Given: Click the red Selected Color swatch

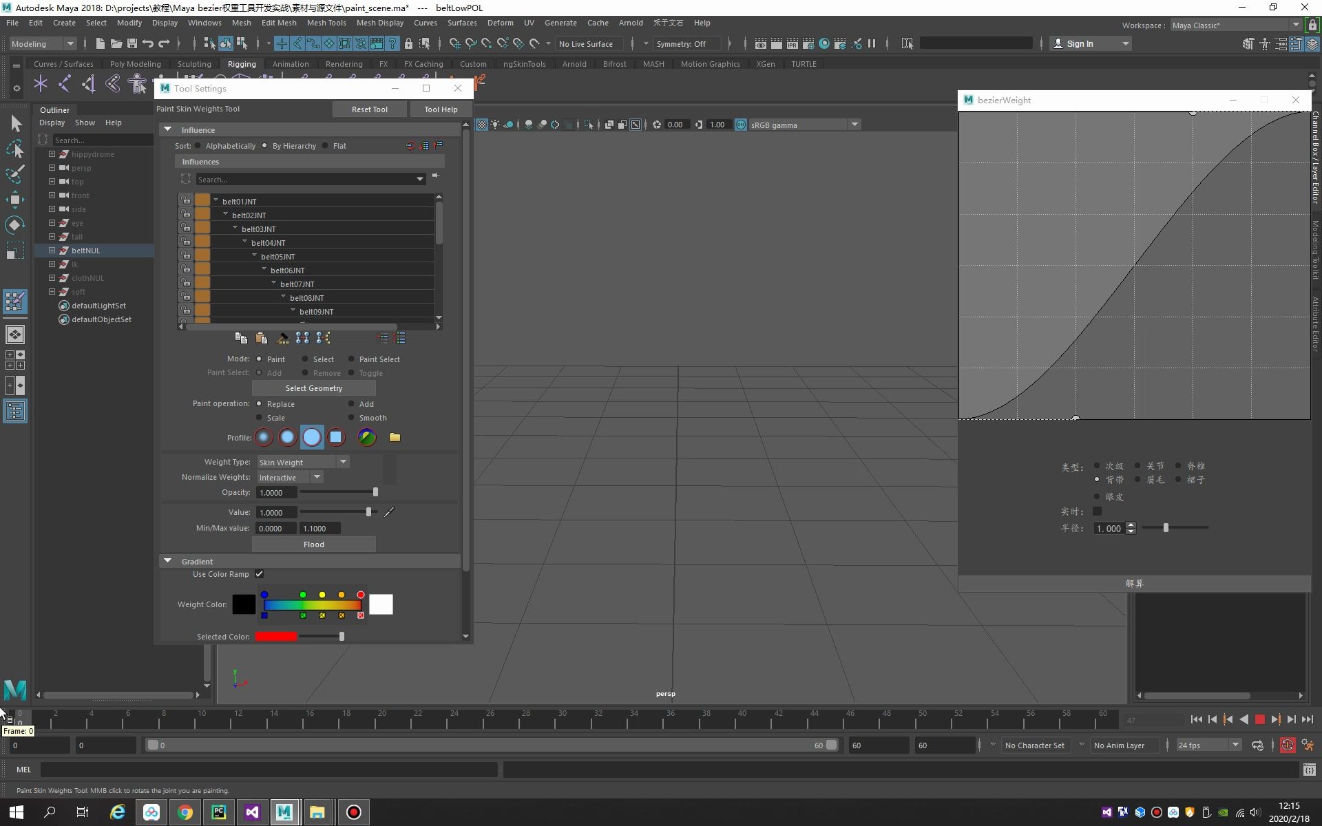Looking at the screenshot, I should point(276,637).
